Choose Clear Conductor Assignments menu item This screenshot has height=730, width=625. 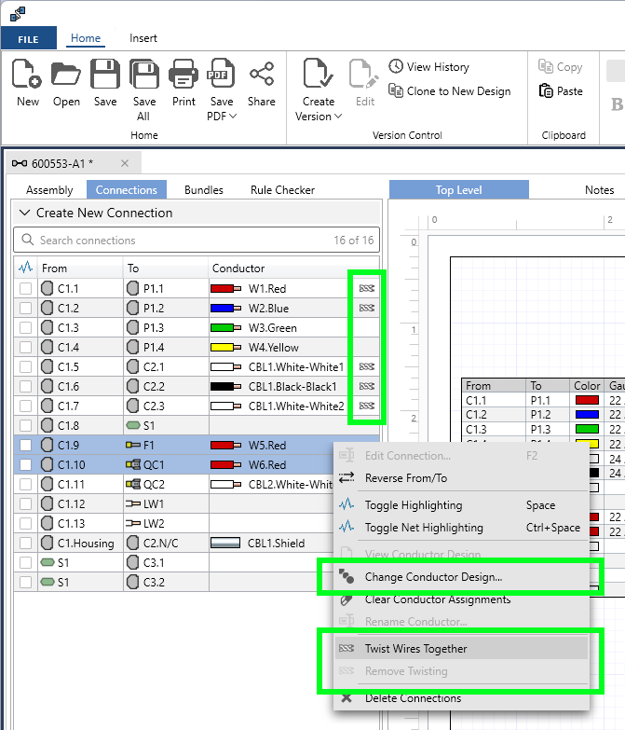[461, 599]
